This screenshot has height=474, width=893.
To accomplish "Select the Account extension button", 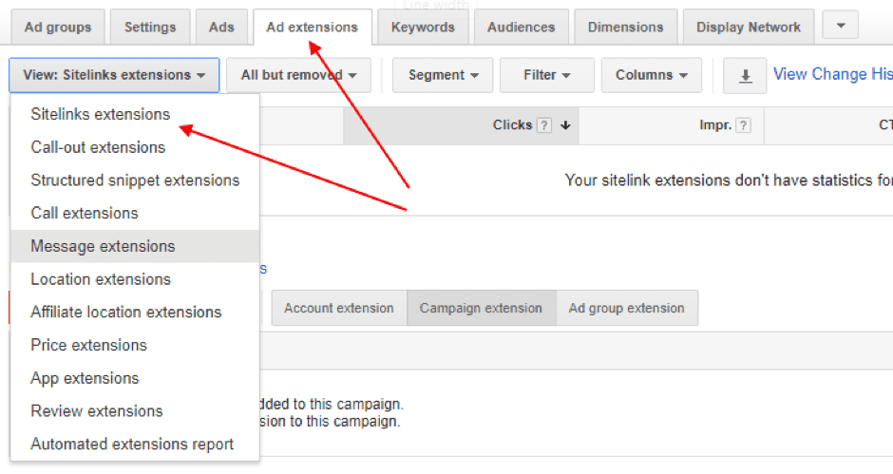I will (338, 308).
